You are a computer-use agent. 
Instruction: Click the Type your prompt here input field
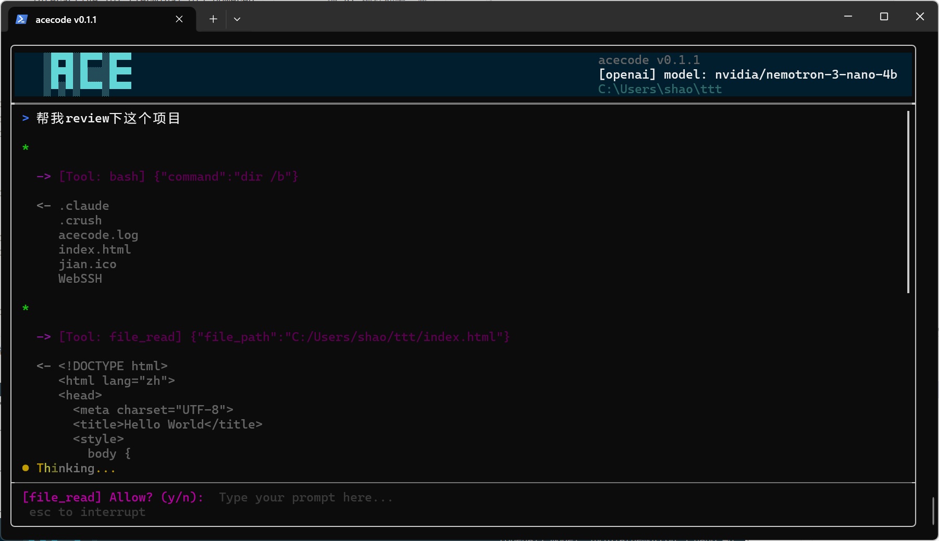click(305, 498)
